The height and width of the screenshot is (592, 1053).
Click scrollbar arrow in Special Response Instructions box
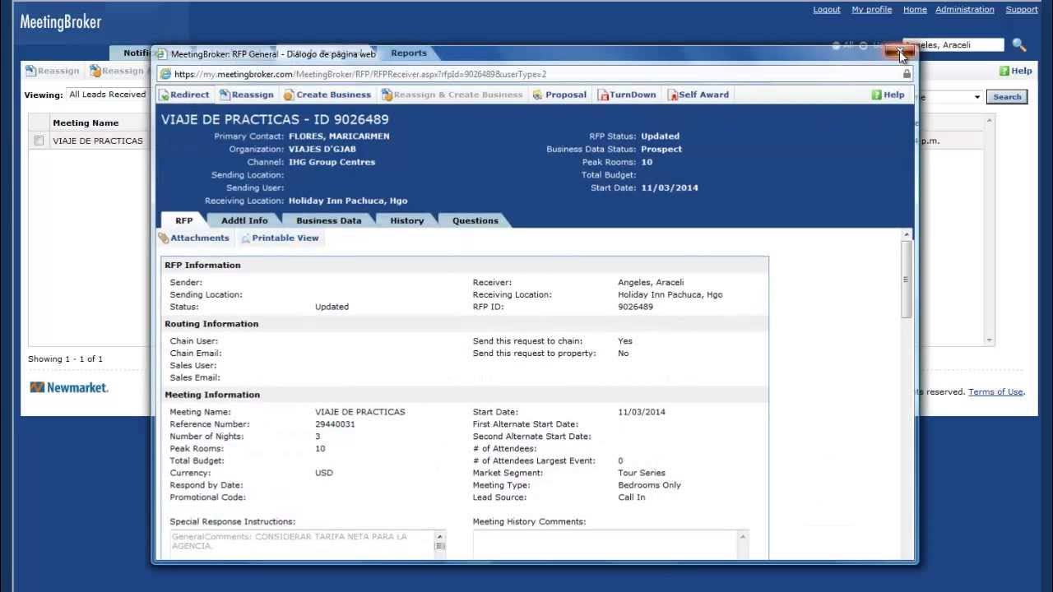(x=440, y=537)
